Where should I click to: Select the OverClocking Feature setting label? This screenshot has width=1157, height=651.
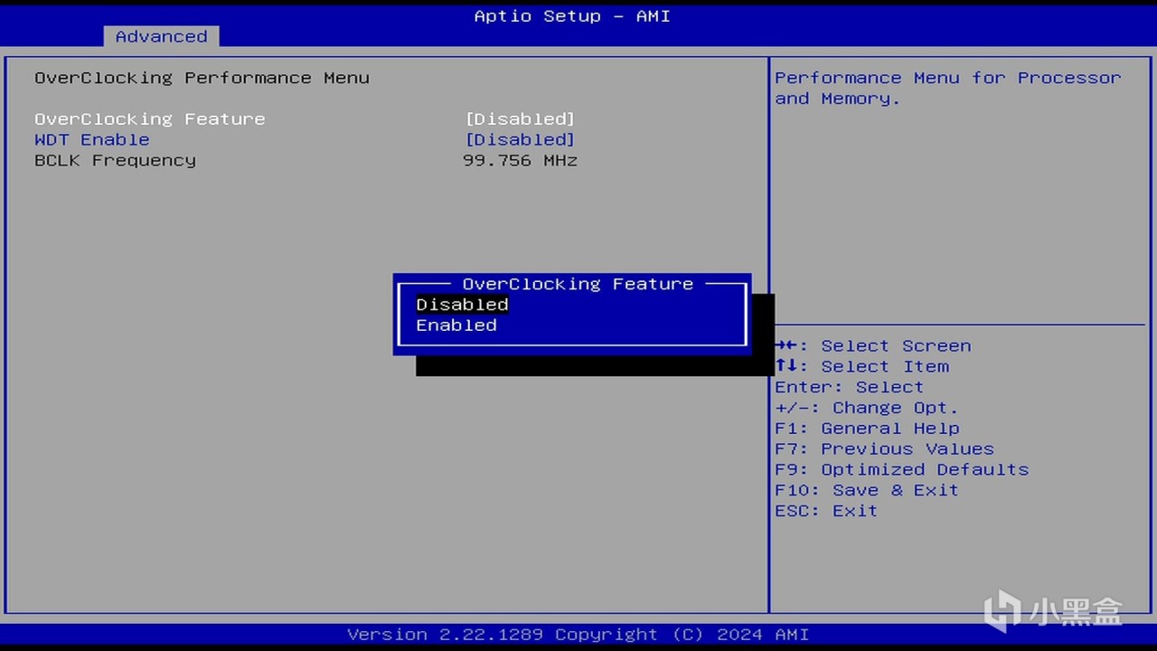(150, 119)
